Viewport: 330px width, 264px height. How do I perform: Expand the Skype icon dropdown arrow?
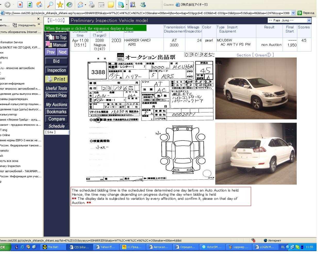click(127, 4)
